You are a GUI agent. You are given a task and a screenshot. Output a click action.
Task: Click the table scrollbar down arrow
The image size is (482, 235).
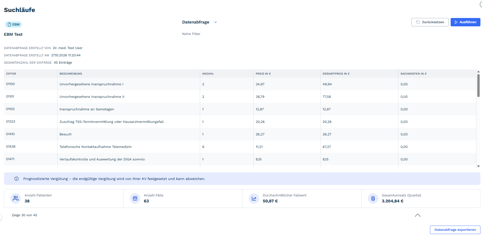478,166
